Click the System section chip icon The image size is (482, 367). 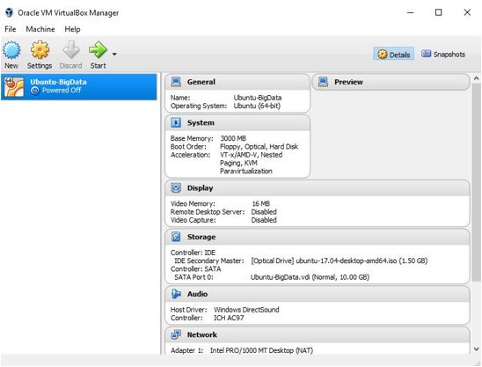click(x=176, y=122)
